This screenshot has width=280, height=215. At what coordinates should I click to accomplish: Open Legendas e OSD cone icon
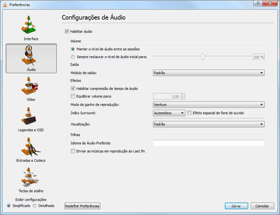28,116
